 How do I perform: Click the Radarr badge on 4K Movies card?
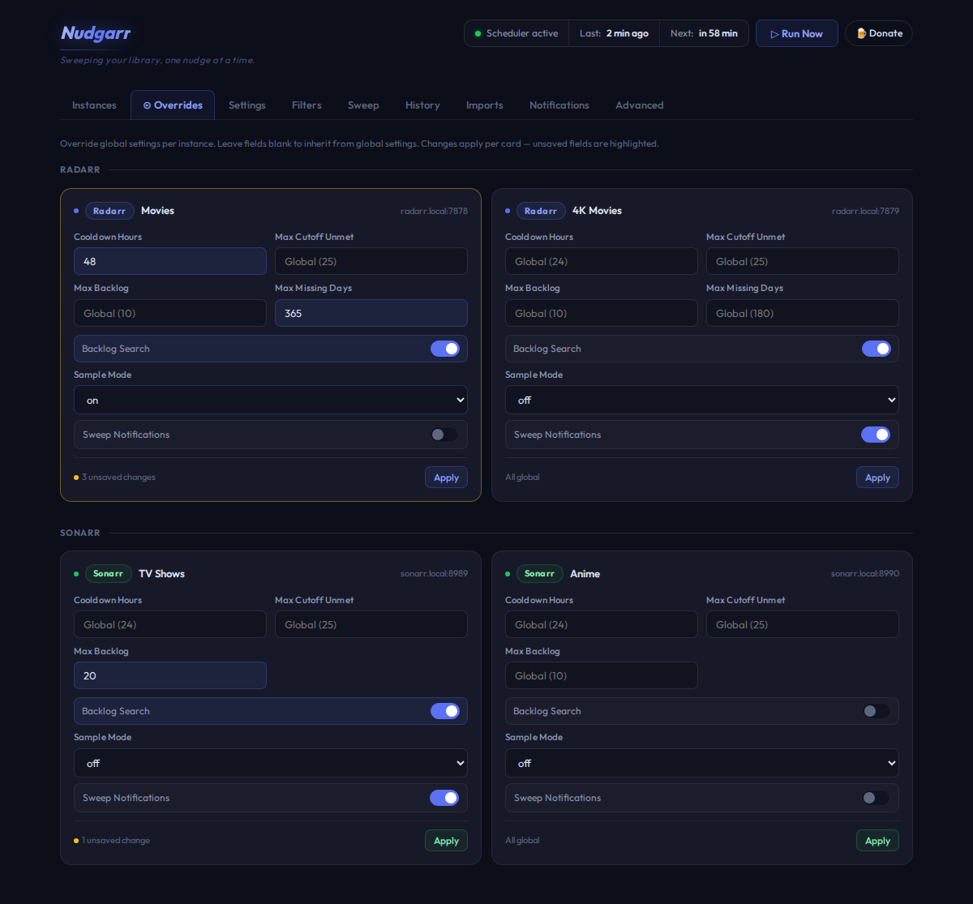541,211
